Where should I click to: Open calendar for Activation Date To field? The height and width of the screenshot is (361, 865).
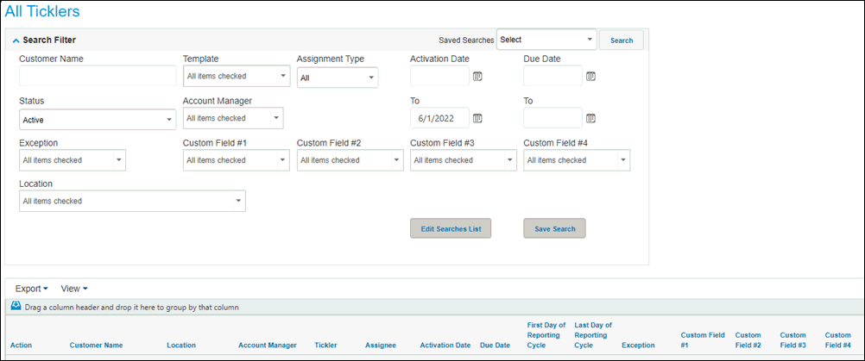(x=477, y=118)
